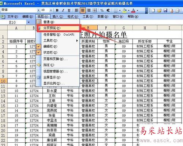Open 视图管理器 menu entry

[x=58, y=71]
